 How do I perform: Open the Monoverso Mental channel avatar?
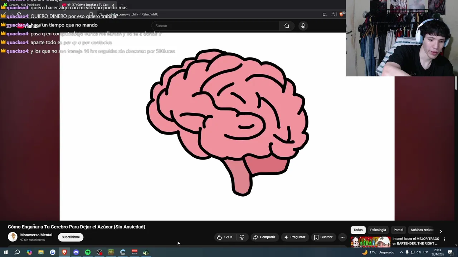coord(13,237)
